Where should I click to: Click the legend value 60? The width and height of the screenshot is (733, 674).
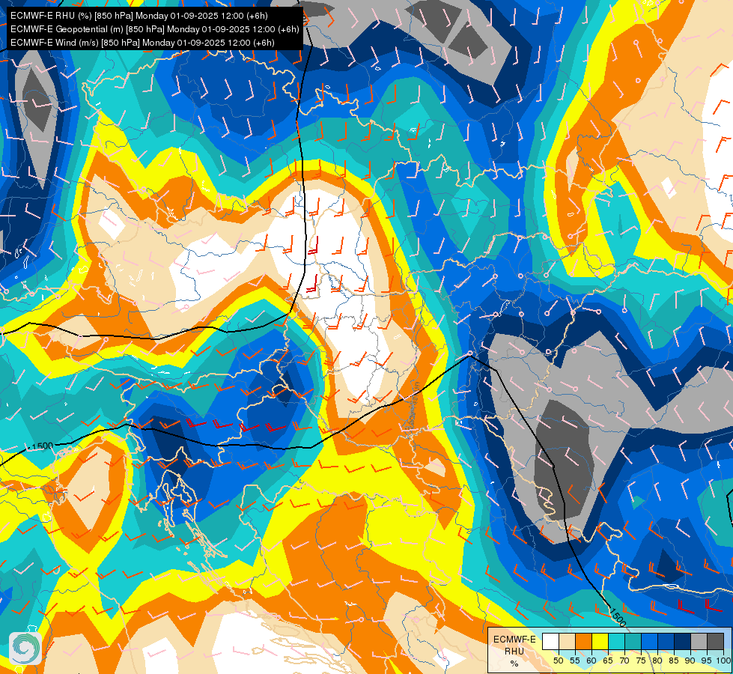tap(591, 661)
